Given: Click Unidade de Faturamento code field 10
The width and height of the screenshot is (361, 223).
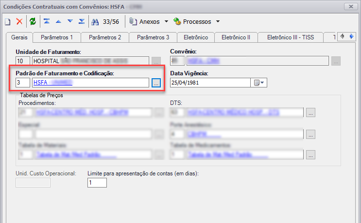Looking at the screenshot, I should pos(23,61).
